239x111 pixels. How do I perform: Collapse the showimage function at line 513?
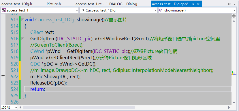click(x=22, y=20)
